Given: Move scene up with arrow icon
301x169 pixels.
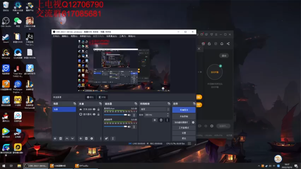Looking at the screenshot, I should point(67,138).
